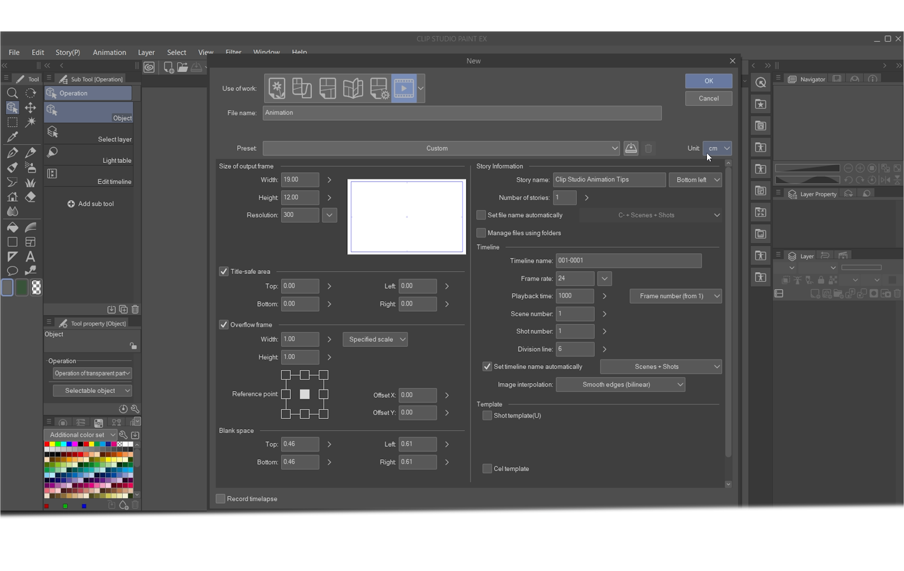Choose the Light table sub tool
Image resolution: width=904 pixels, height=571 pixels.
89,155
